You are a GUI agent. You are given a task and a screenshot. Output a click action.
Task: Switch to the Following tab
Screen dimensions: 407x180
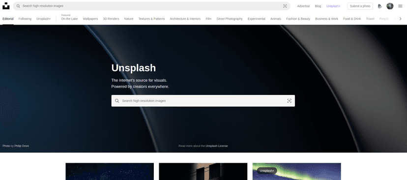click(25, 19)
